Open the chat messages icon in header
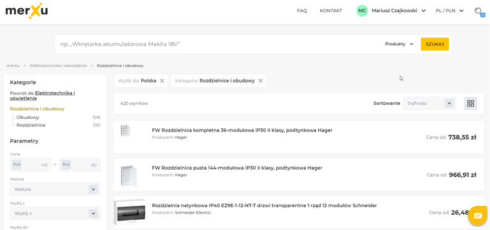This screenshot has width=490, height=230. tap(479, 11)
